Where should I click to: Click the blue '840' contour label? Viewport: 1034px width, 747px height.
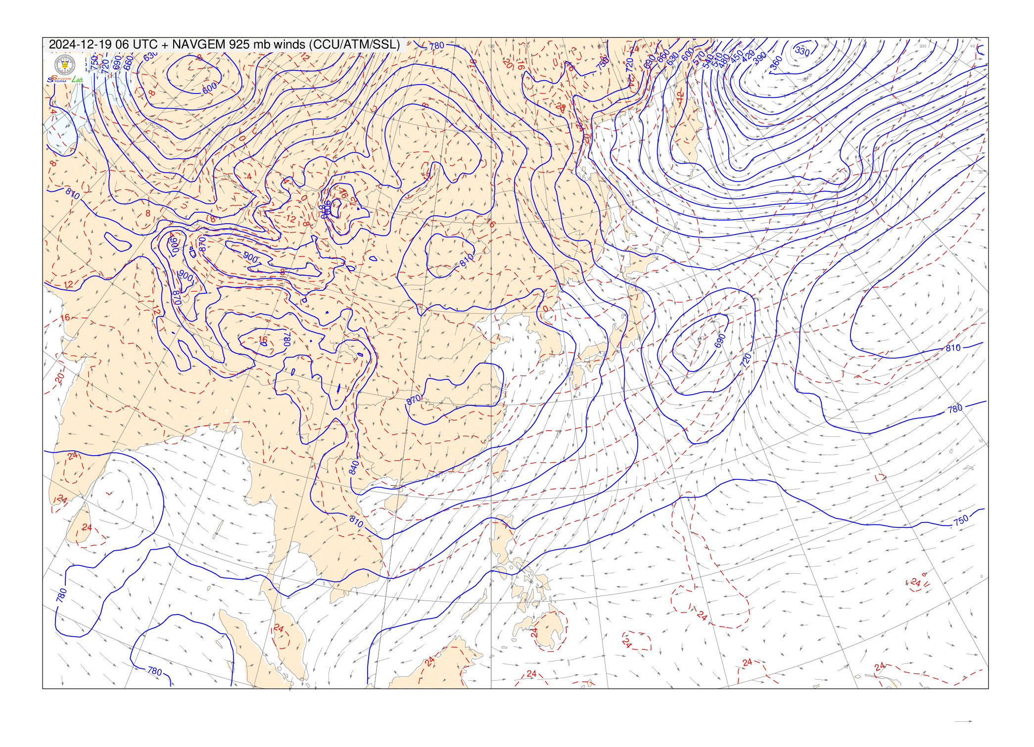point(354,467)
